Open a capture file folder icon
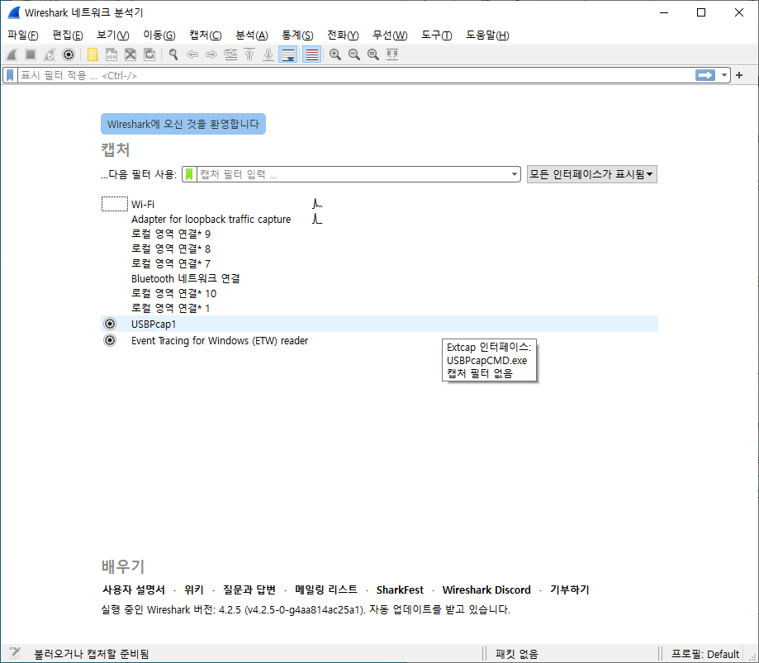Viewport: 759px width, 663px height. coord(93,54)
